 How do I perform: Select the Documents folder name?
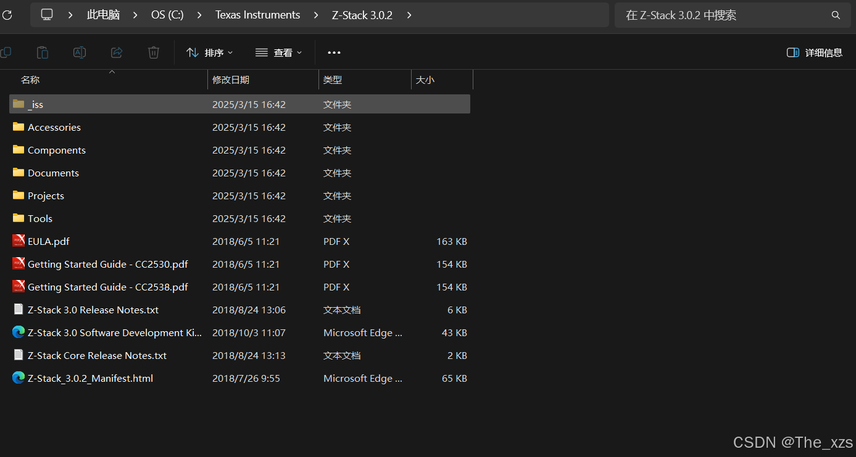[53, 173]
